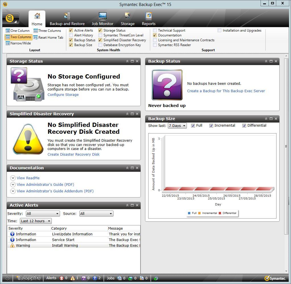Maximize the Documentation panel

pos(132,168)
